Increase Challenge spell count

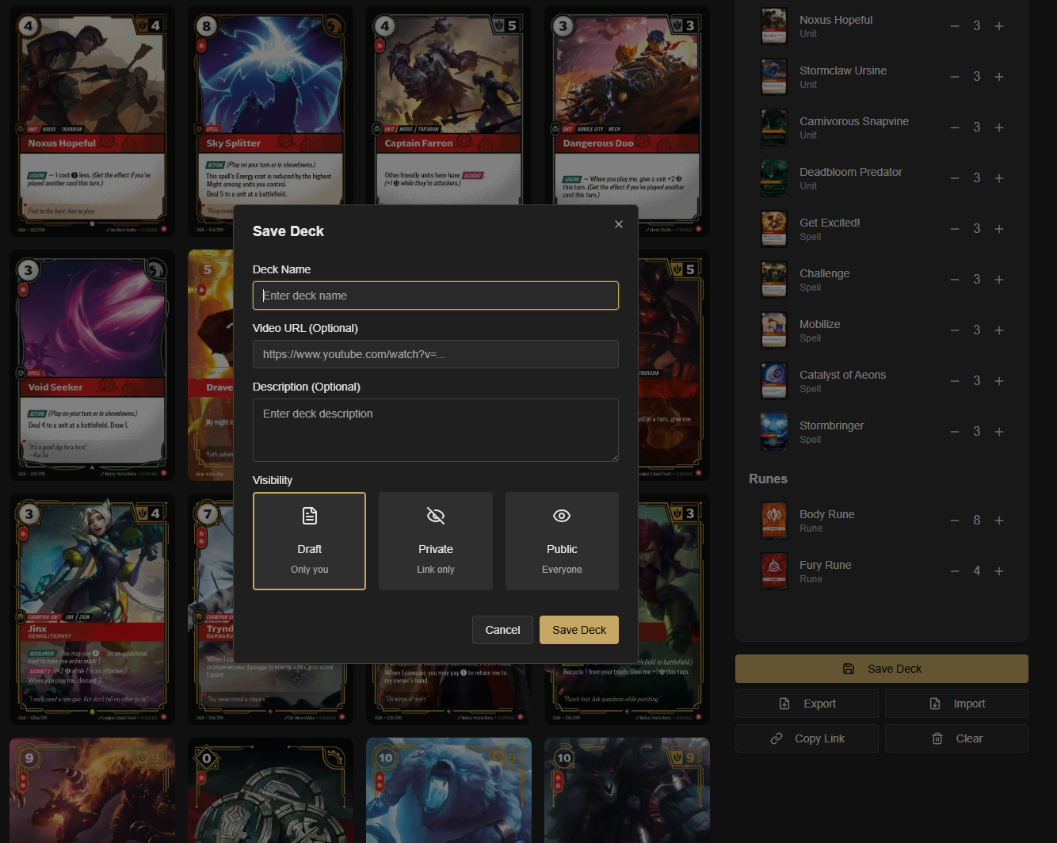pos(999,280)
